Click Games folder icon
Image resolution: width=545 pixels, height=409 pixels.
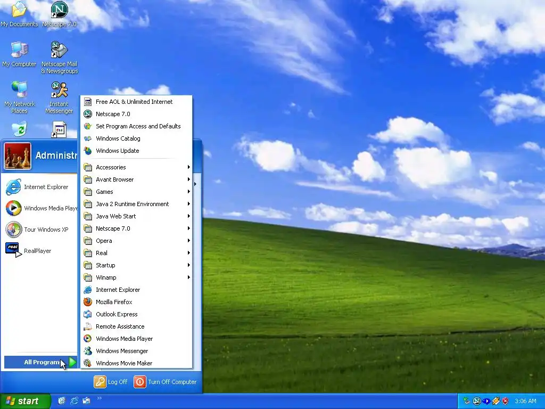point(88,192)
